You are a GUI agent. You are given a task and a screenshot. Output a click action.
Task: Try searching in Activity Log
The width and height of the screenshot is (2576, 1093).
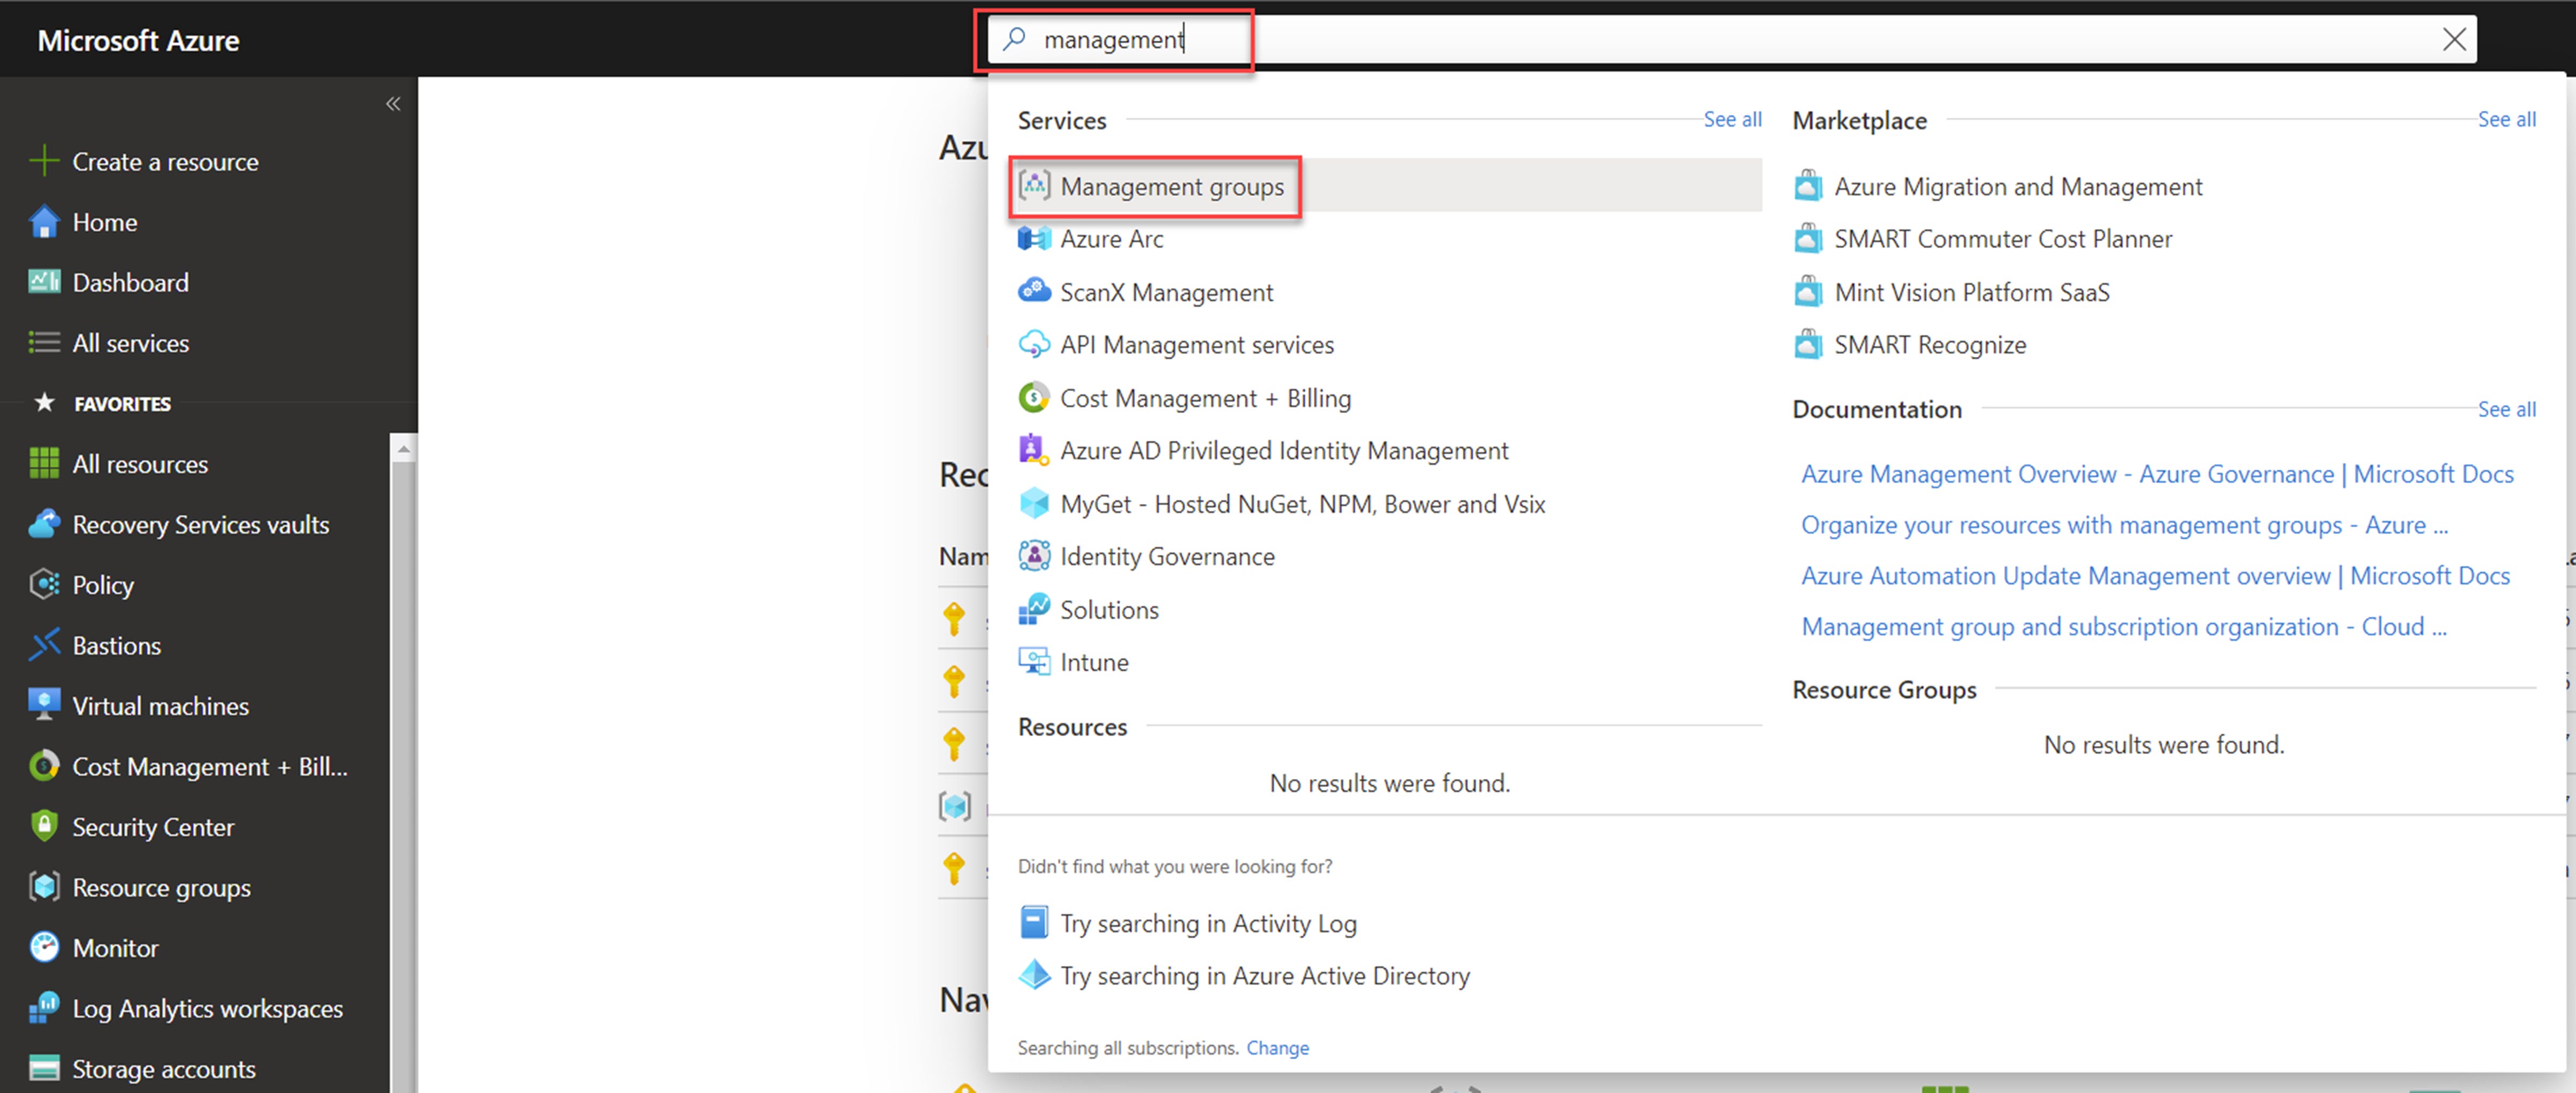[x=1209, y=923]
